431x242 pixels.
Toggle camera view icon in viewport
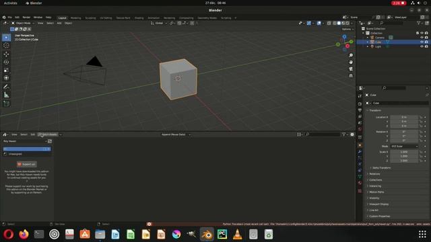[351, 69]
